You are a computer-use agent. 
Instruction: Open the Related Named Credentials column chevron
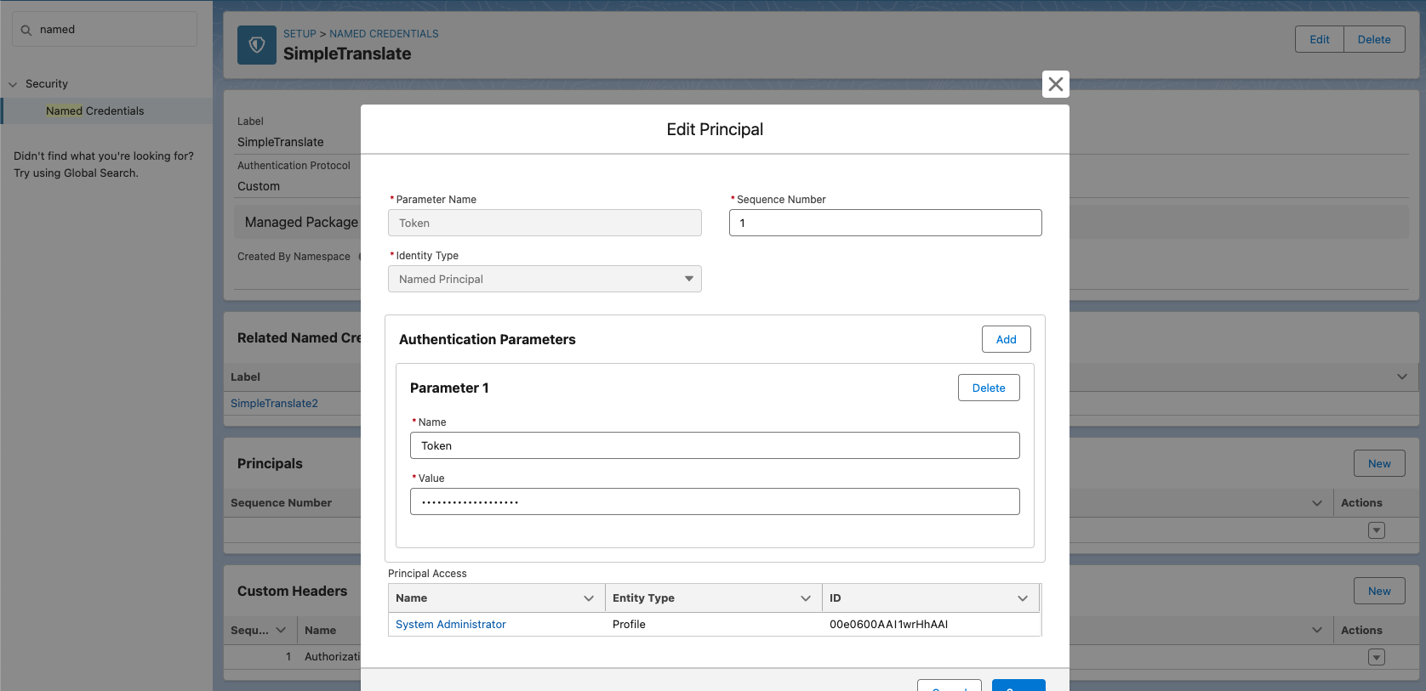[x=1402, y=377]
